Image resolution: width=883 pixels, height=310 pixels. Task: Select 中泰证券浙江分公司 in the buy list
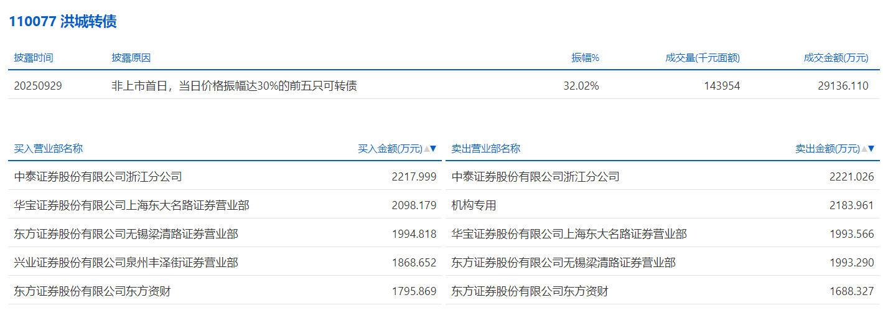pos(98,177)
